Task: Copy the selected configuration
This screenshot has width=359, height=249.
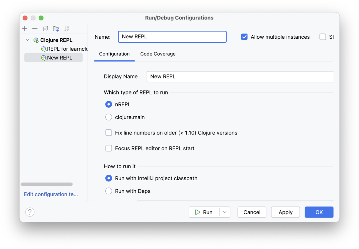Action: 45,28
